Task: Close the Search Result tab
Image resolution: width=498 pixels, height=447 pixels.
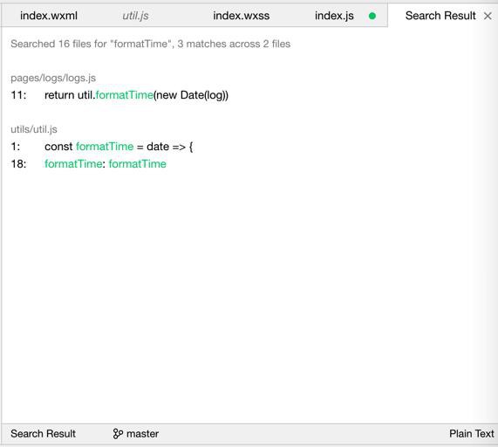Action: (x=488, y=16)
